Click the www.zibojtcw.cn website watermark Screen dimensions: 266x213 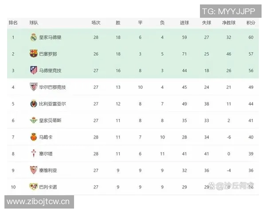[x=38, y=202]
